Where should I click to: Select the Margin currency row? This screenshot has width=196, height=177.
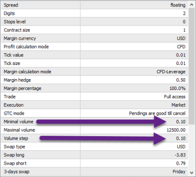95,38
